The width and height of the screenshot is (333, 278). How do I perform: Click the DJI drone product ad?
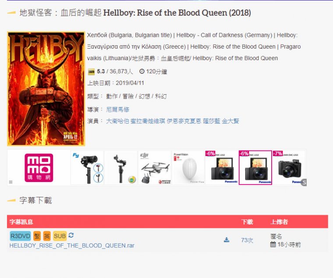(155, 168)
